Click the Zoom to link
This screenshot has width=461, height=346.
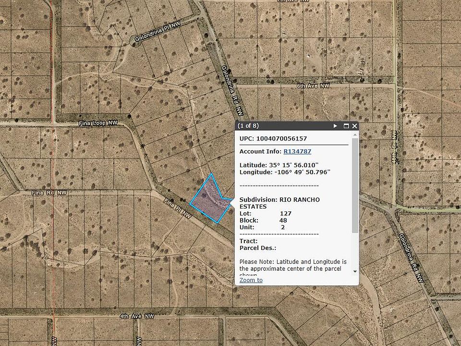pos(251,280)
